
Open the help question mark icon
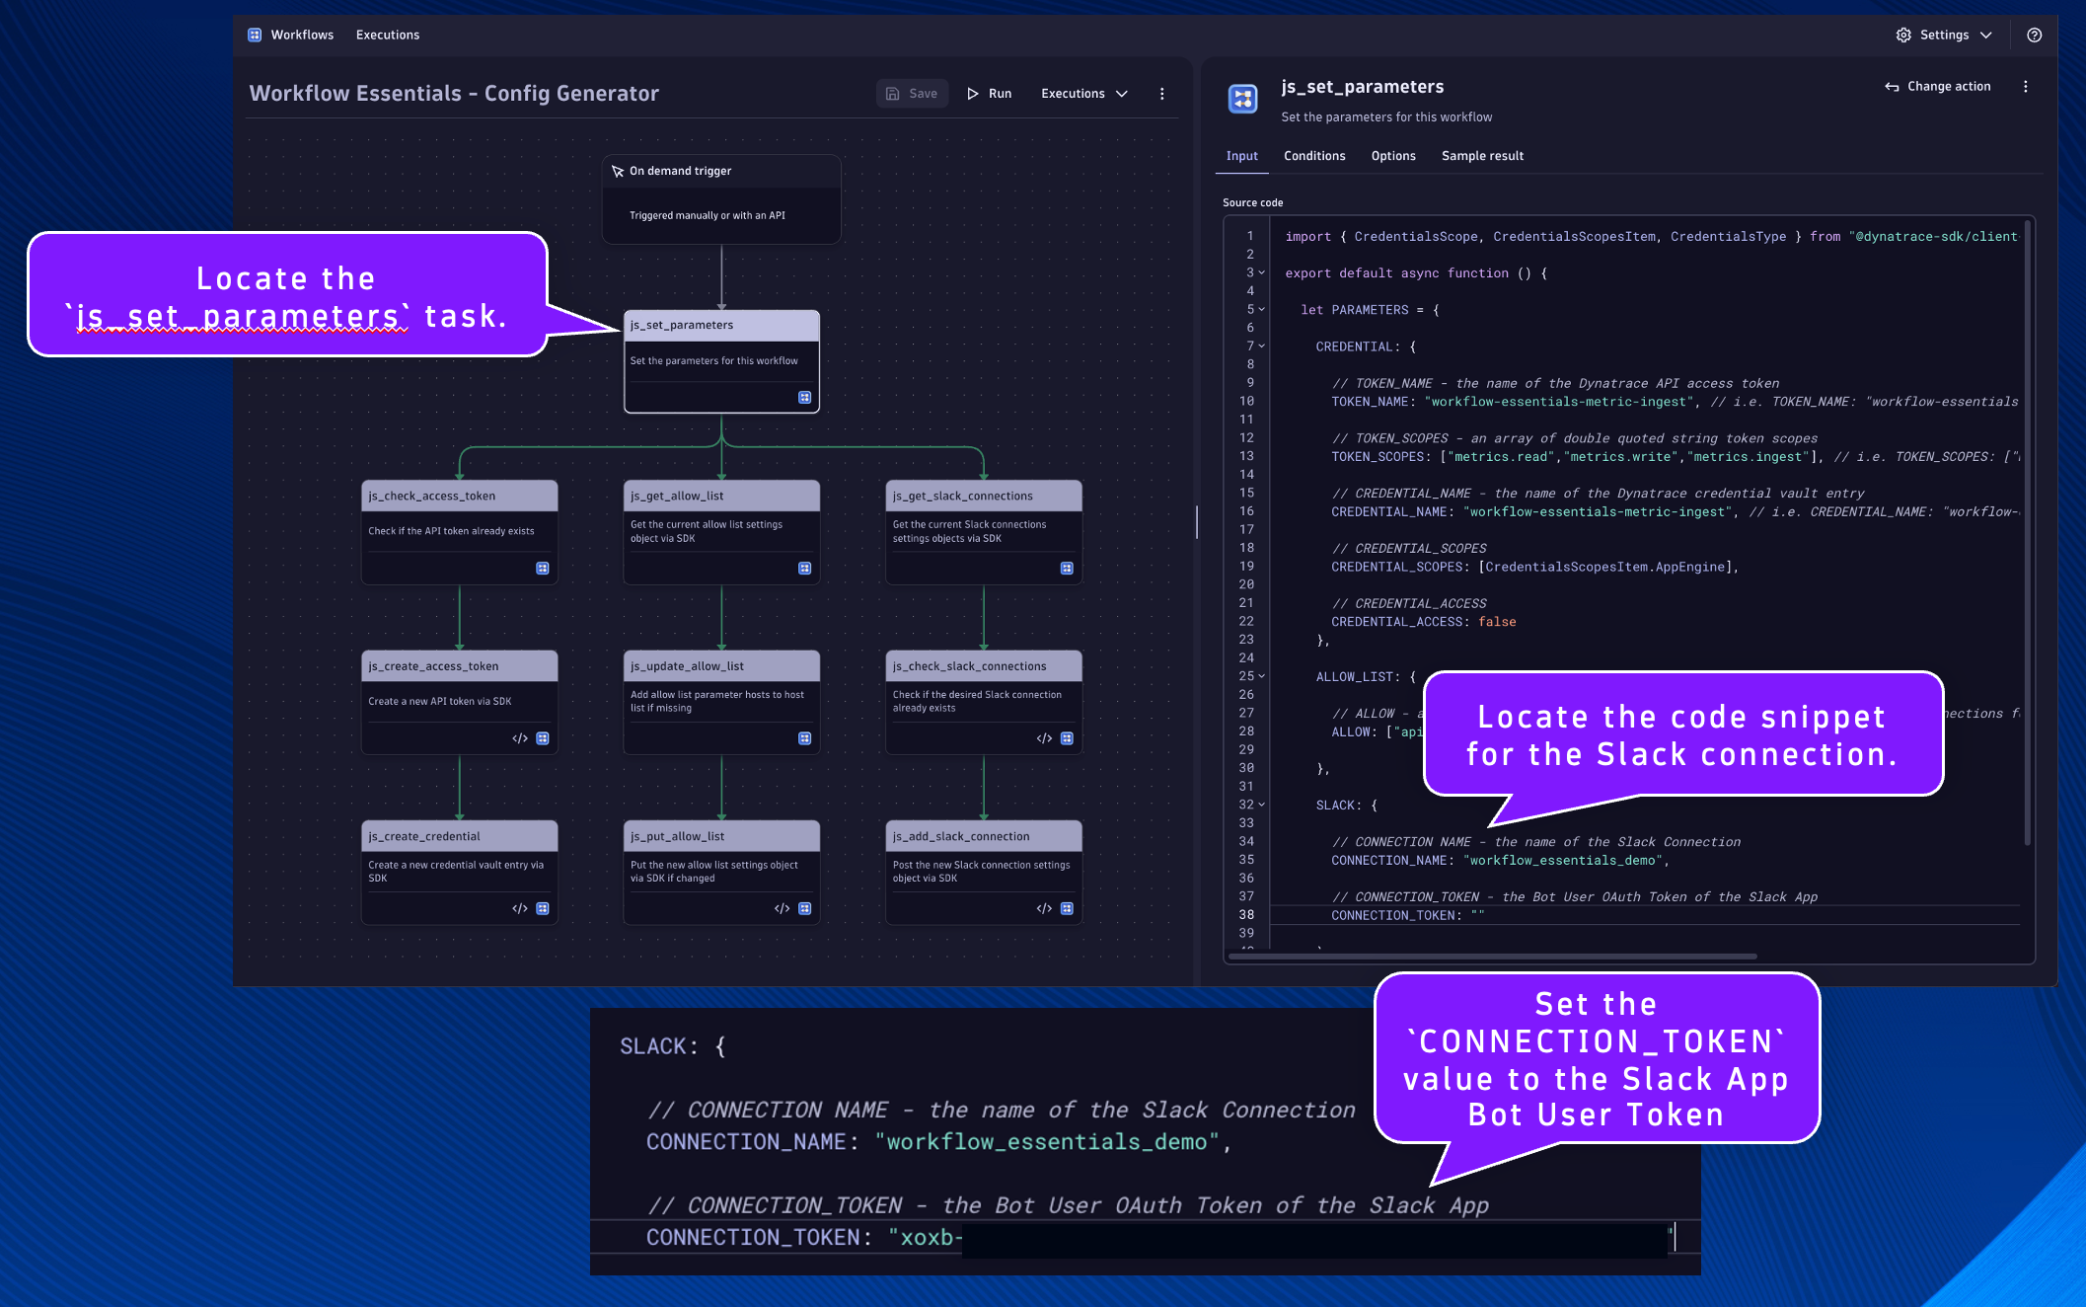point(2034,35)
